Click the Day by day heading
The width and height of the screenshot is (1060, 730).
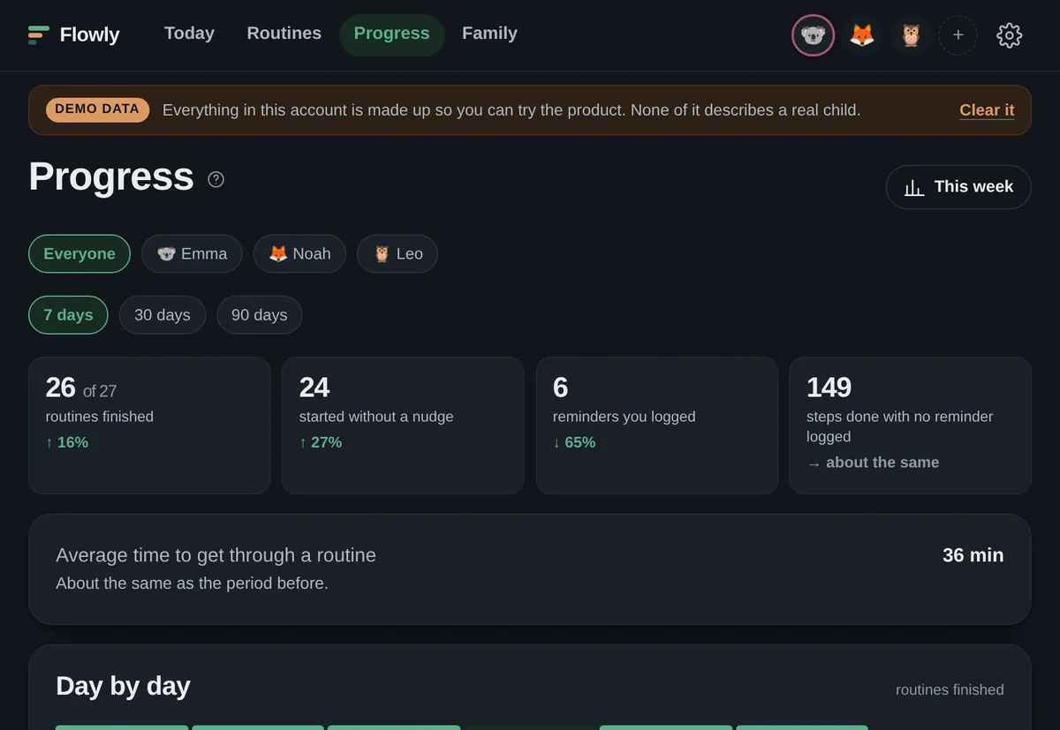pyautogui.click(x=123, y=686)
